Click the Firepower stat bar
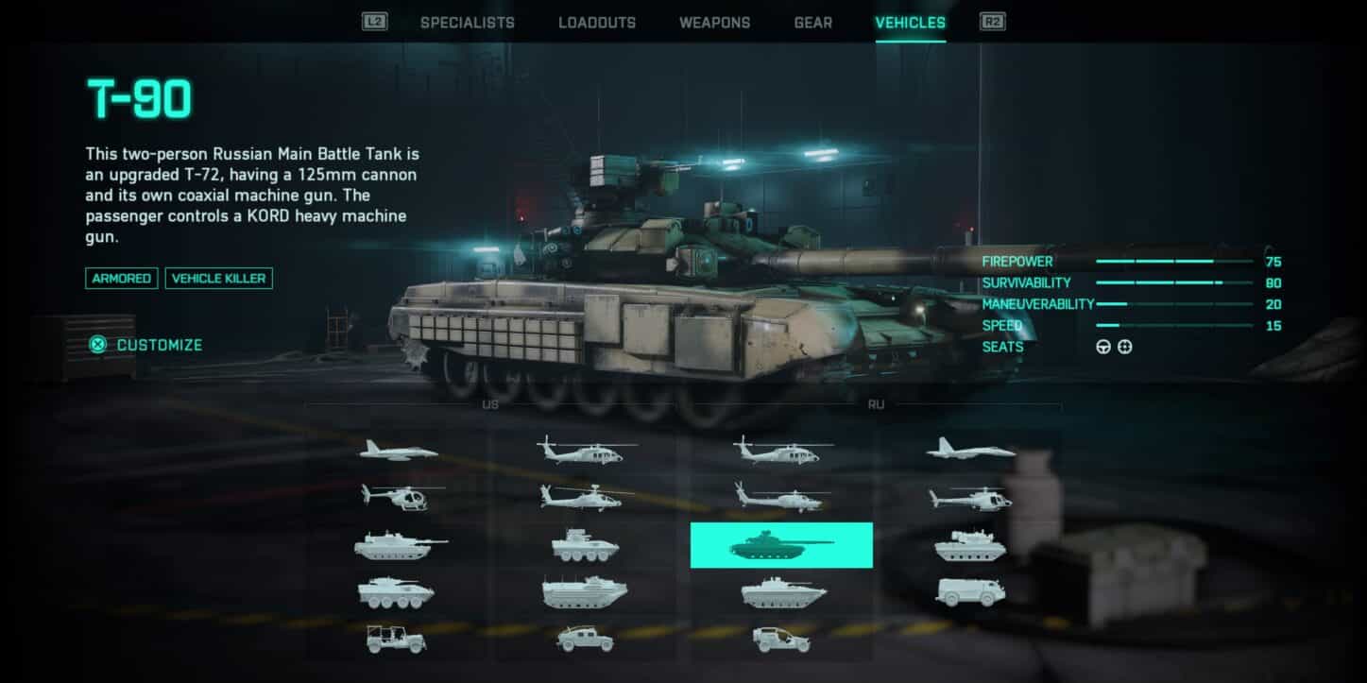 click(x=1174, y=262)
